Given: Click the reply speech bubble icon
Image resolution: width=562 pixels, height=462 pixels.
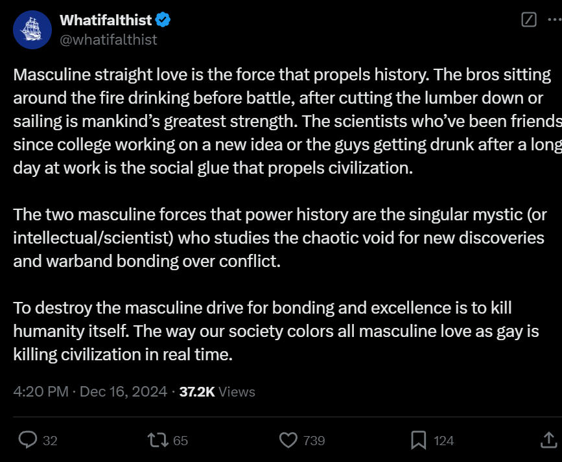Looking at the screenshot, I should pyautogui.click(x=28, y=440).
